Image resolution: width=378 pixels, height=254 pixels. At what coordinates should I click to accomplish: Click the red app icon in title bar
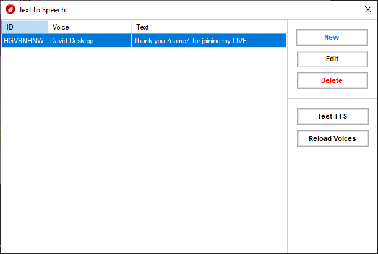11,10
